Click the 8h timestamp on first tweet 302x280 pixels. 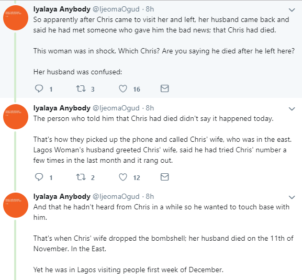[150, 9]
